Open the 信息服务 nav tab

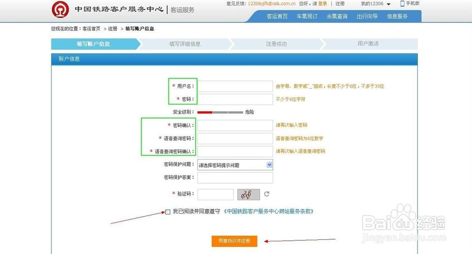[397, 17]
